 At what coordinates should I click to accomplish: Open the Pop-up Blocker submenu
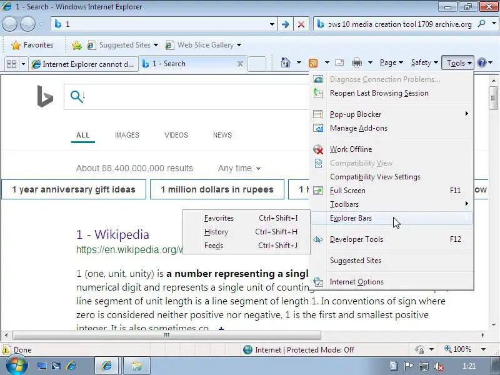tap(392, 114)
